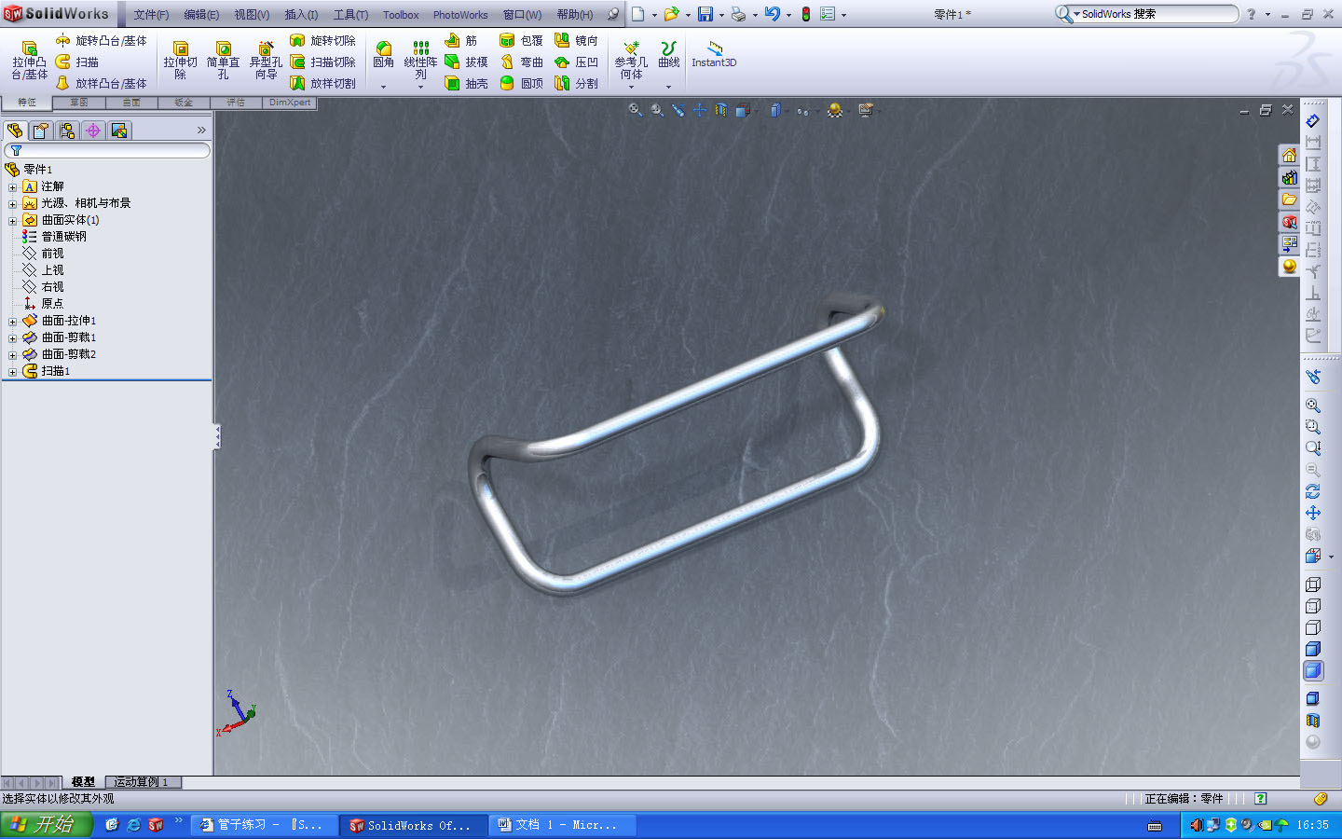
Task: Switch to SolidWorks Of... taskbar window
Action: [x=414, y=825]
